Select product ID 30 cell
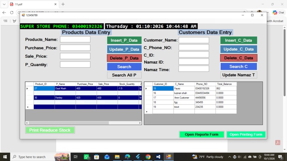Viewport: 287px width, 161px height. click(44, 98)
